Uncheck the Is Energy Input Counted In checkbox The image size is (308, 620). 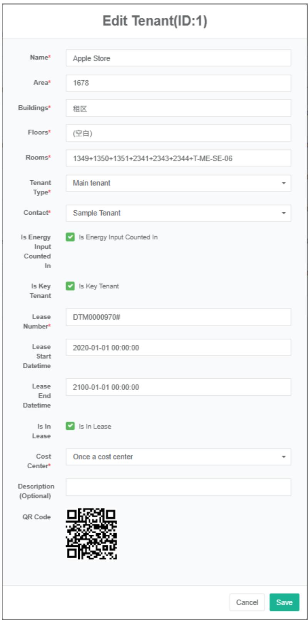(70, 237)
